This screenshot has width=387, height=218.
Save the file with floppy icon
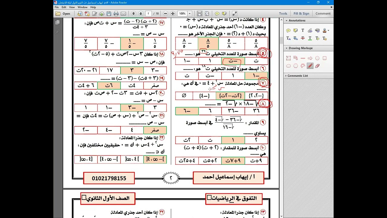pyautogui.click(x=109, y=14)
